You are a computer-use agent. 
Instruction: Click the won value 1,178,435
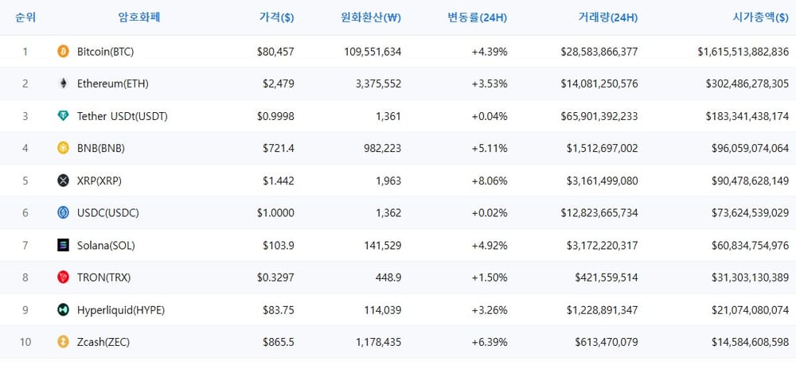pos(379,343)
